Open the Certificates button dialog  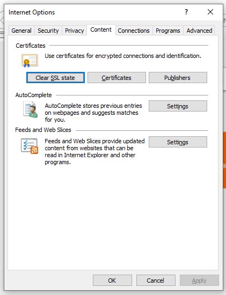click(x=116, y=78)
